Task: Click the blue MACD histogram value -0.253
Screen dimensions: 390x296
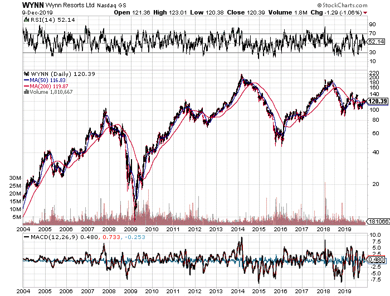Action: (x=135, y=237)
